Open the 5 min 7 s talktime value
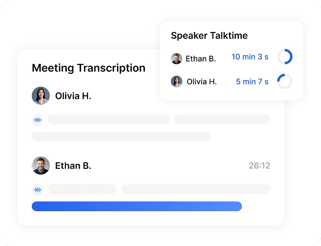 tap(252, 82)
